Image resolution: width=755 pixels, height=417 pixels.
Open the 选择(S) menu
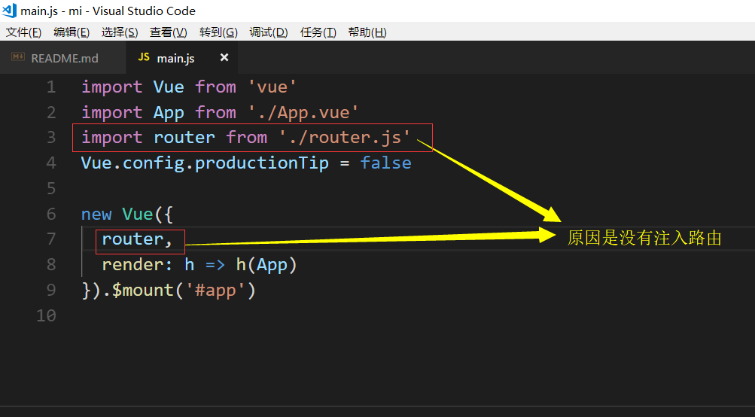120,32
